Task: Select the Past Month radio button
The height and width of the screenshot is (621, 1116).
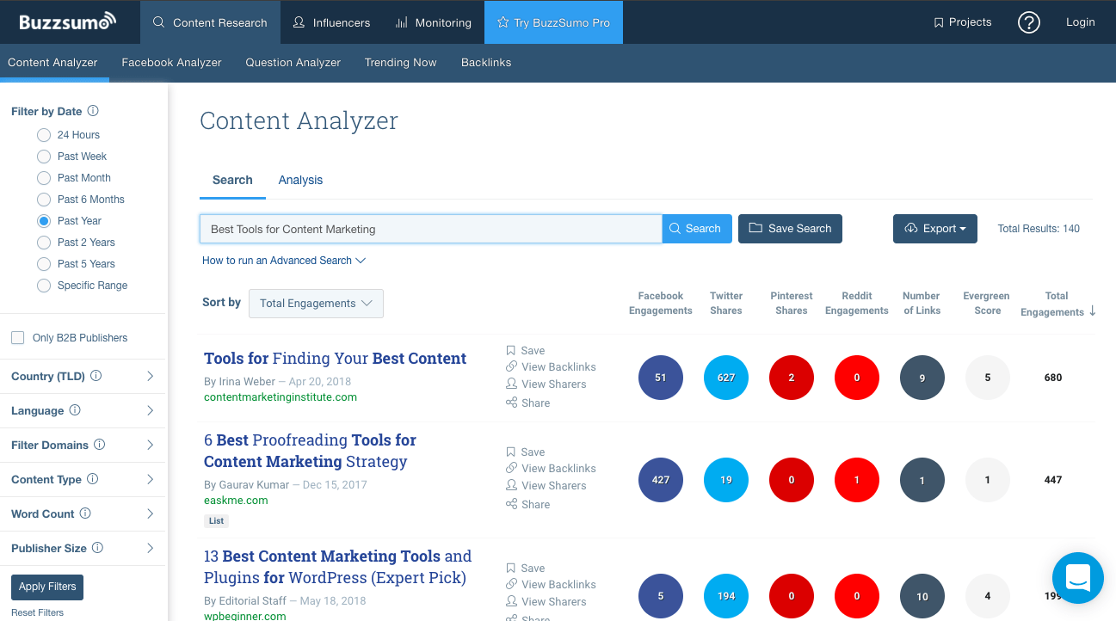Action: (44, 178)
